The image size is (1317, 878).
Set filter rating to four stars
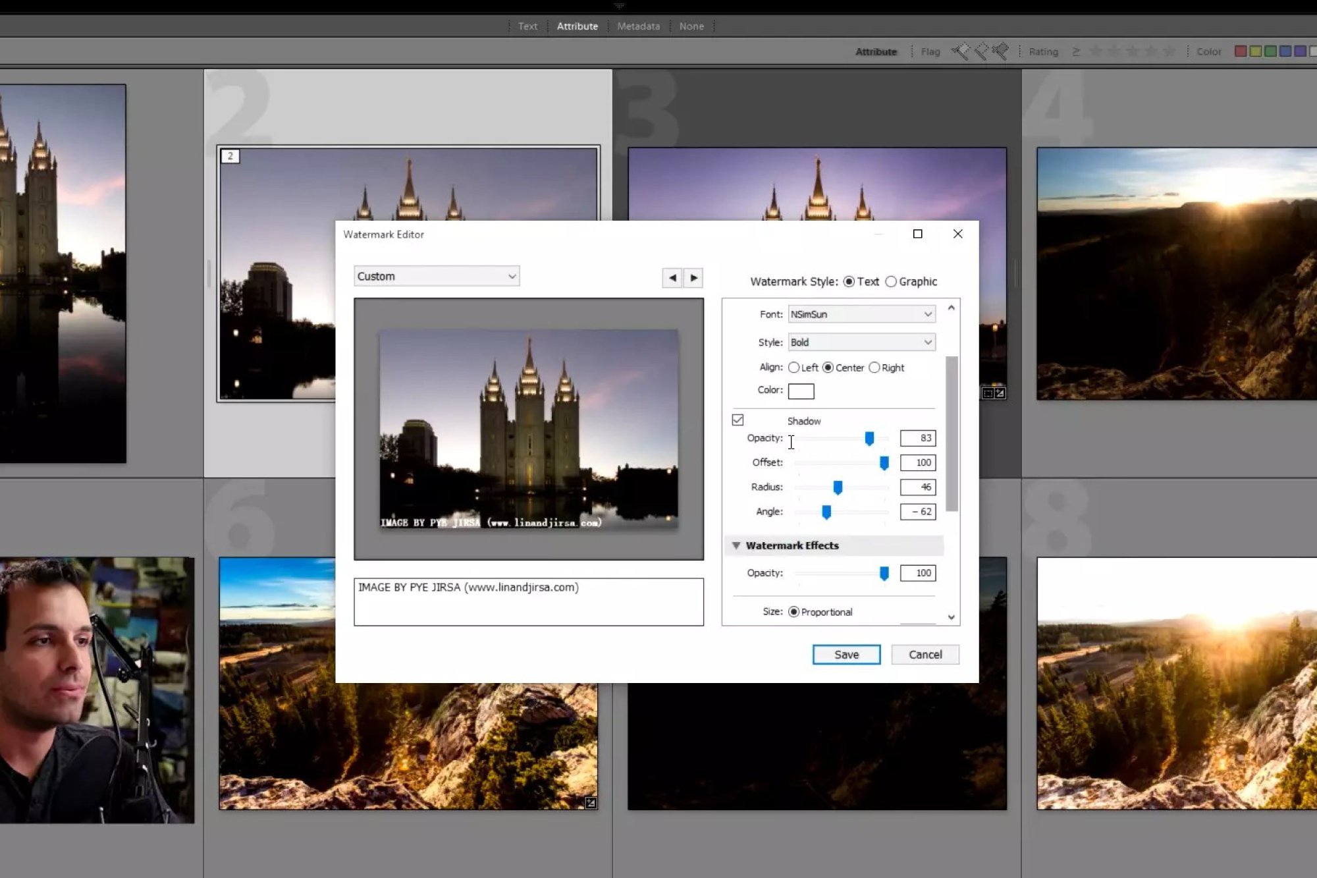pyautogui.click(x=1150, y=51)
